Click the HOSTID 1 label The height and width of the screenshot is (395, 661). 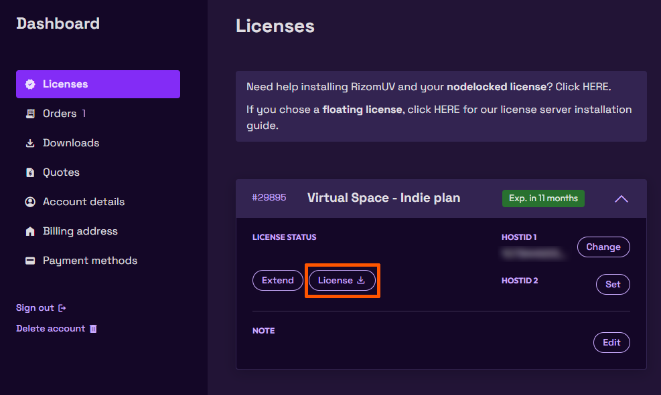pyautogui.click(x=519, y=237)
